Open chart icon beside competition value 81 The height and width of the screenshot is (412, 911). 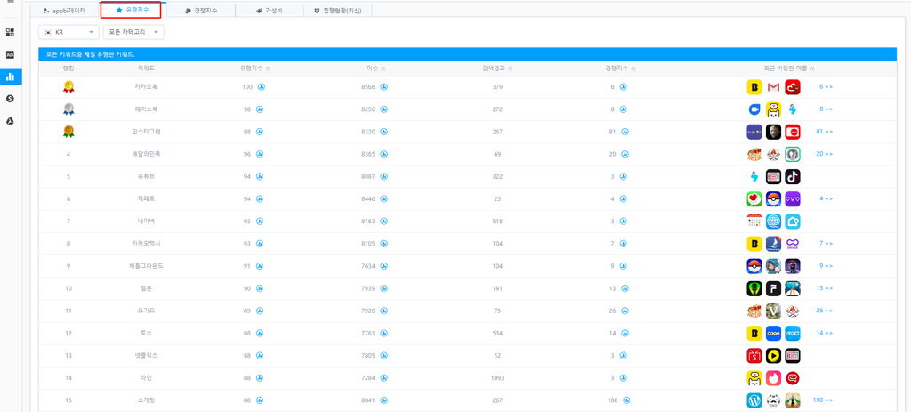(x=625, y=132)
